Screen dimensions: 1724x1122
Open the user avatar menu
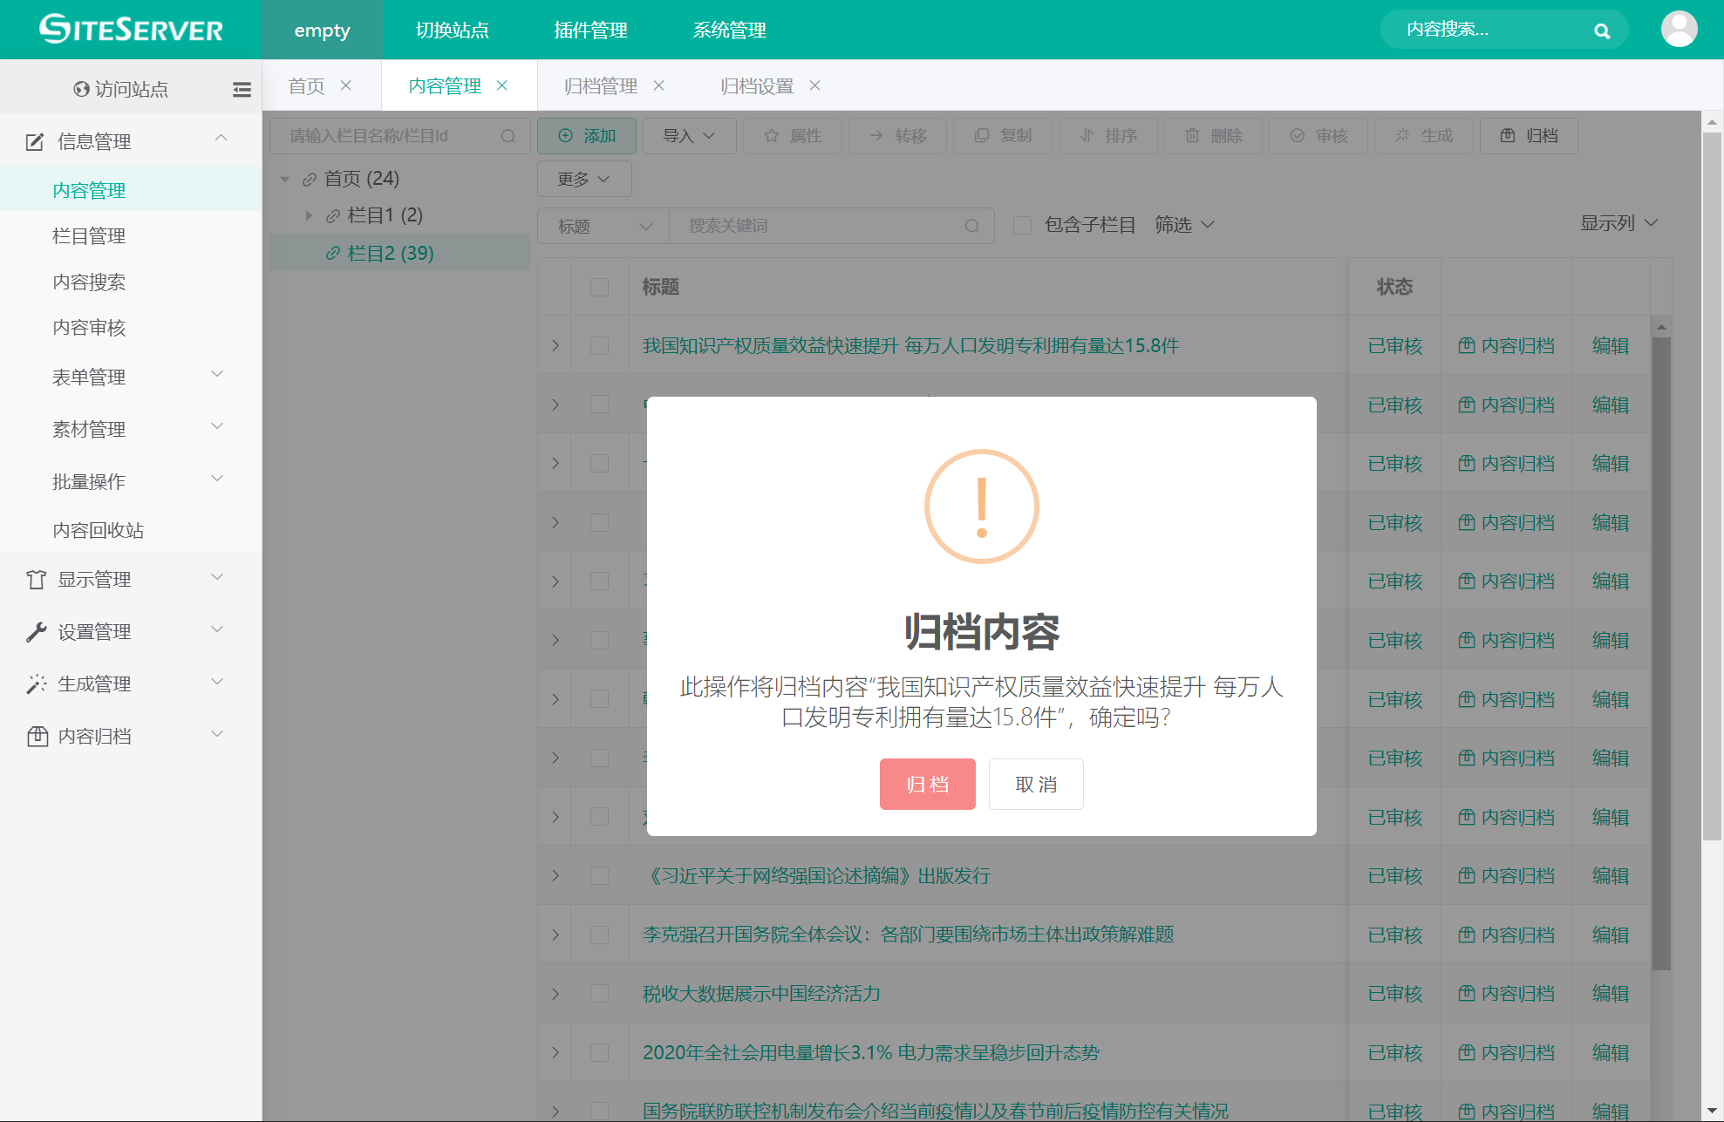click(1679, 30)
